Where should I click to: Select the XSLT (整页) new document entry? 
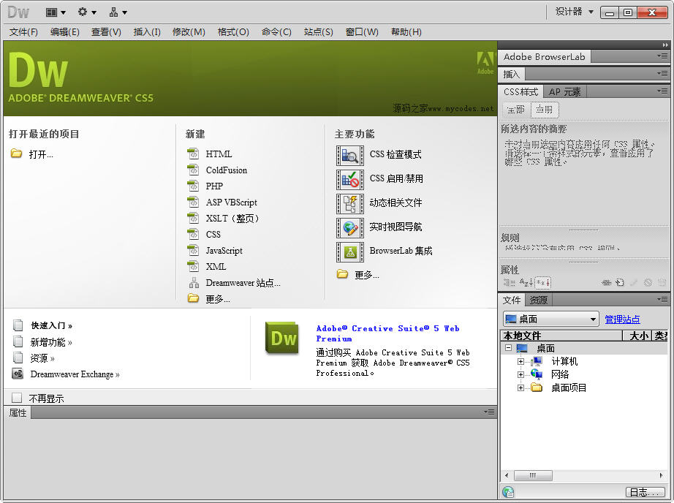232,219
